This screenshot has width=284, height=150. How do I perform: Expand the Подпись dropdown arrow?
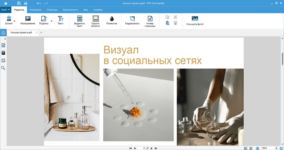[x=51, y=21]
